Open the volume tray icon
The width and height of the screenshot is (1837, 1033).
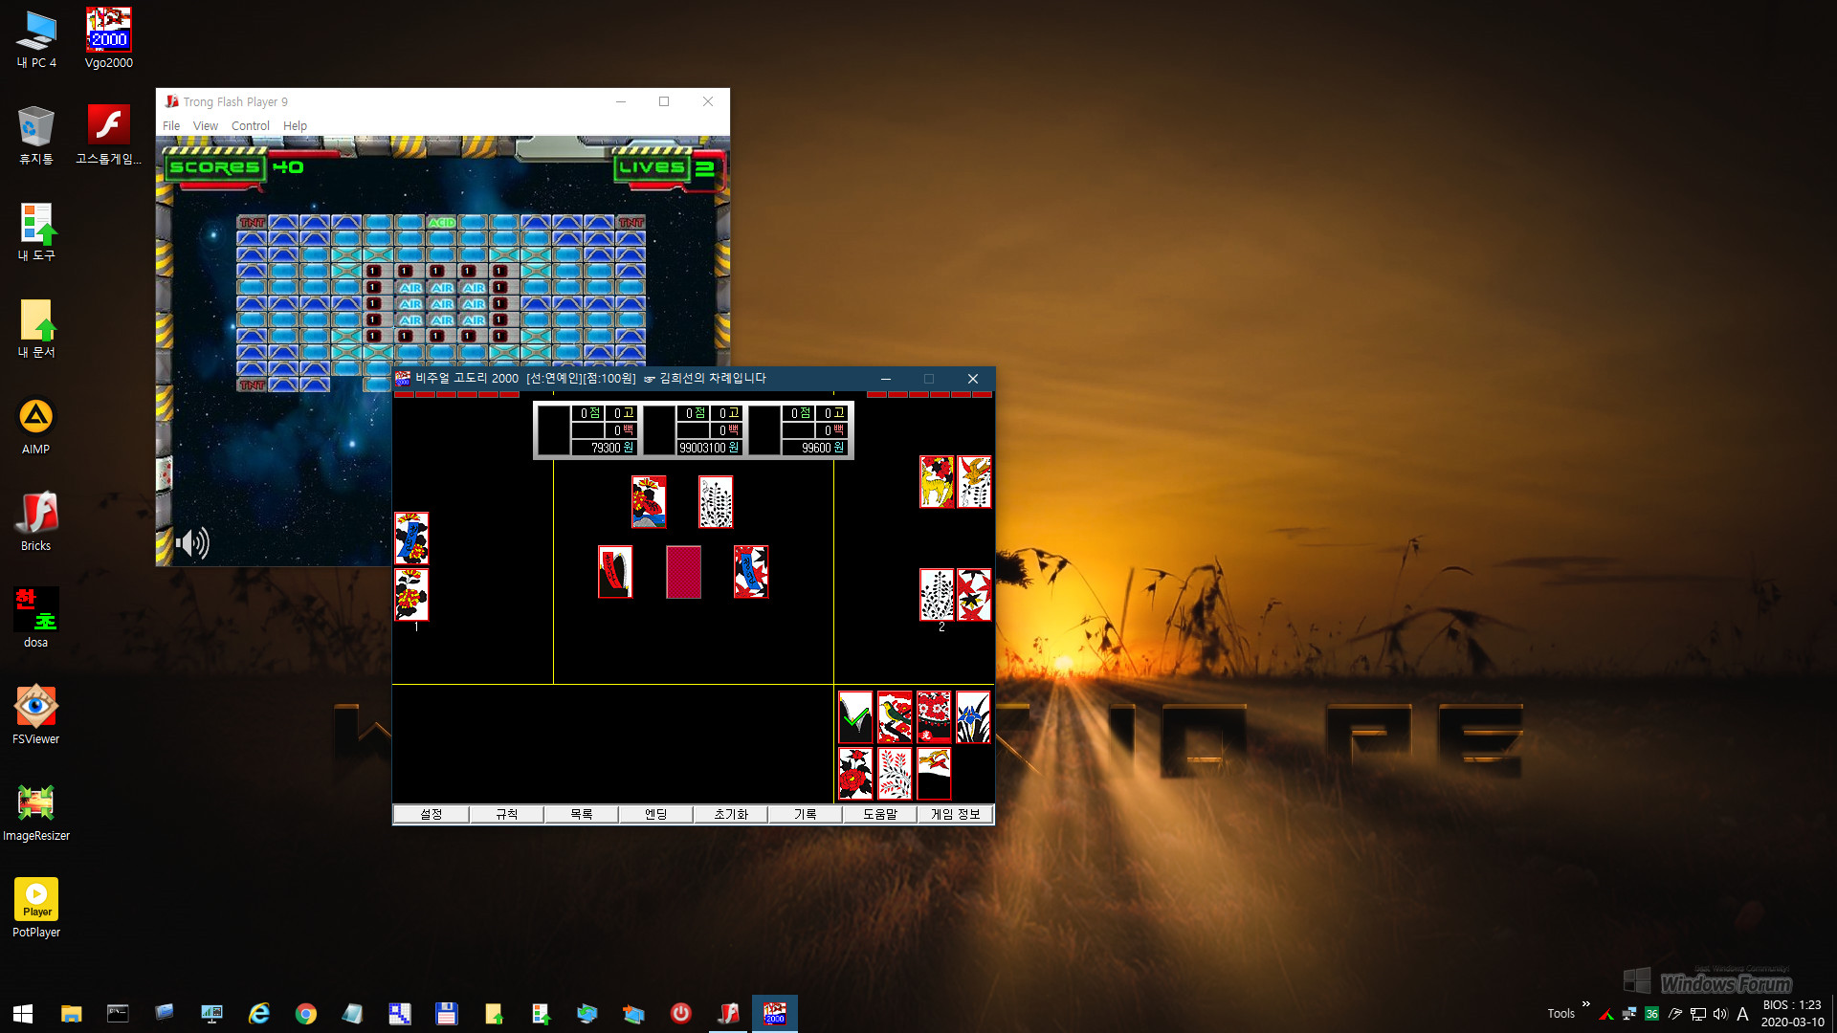click(1720, 1014)
